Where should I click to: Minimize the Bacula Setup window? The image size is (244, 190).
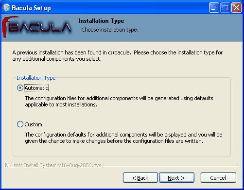(x=214, y=8)
